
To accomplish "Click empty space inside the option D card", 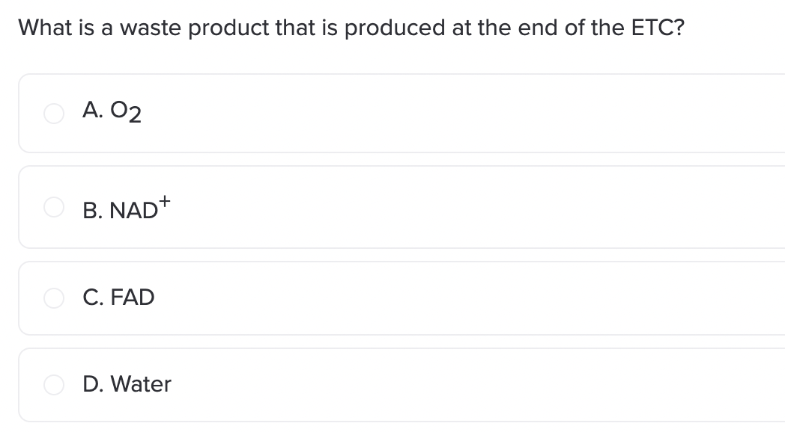I will pyautogui.click(x=451, y=385).
